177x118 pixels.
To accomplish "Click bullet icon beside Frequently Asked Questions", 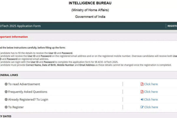I will pos(6,92).
